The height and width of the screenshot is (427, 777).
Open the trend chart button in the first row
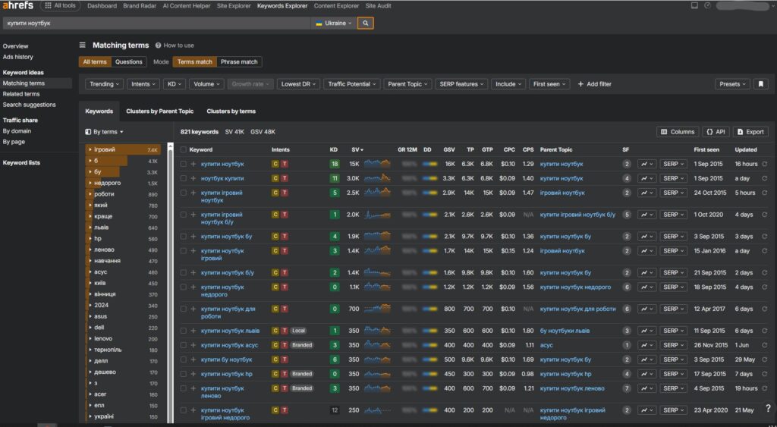pyautogui.click(x=646, y=164)
